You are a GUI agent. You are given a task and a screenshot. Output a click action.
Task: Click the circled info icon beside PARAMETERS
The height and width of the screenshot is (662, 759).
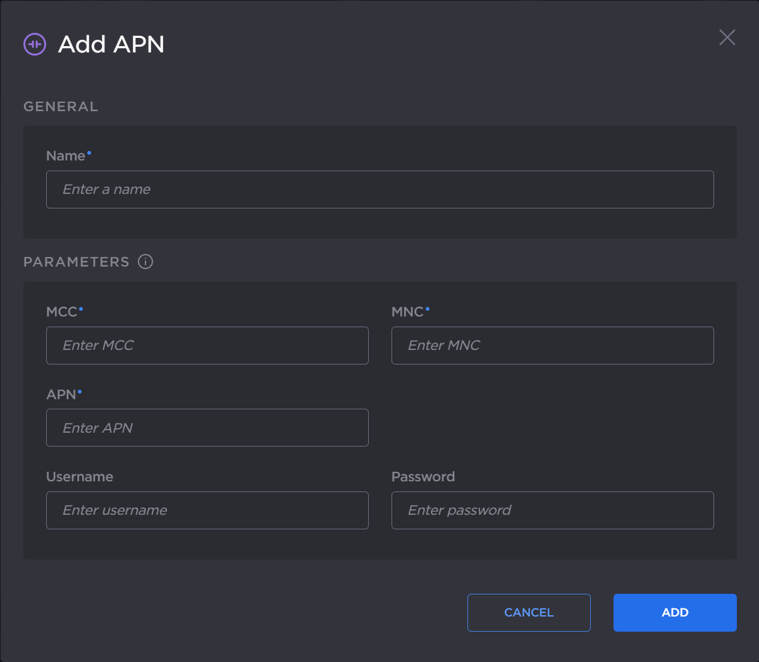click(x=145, y=262)
